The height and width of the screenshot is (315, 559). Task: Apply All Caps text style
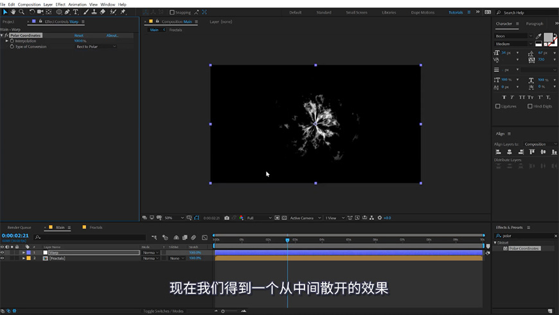[x=522, y=97]
